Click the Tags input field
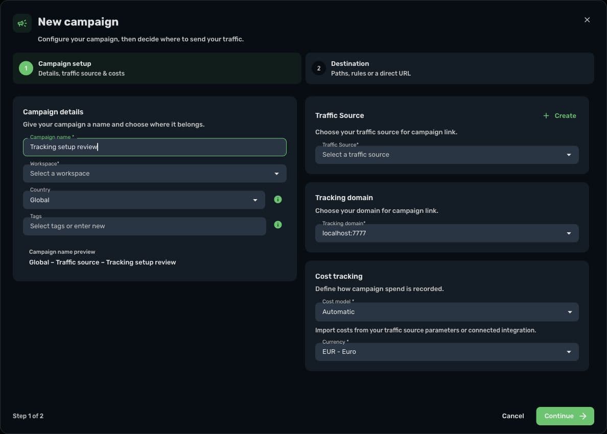 point(145,226)
